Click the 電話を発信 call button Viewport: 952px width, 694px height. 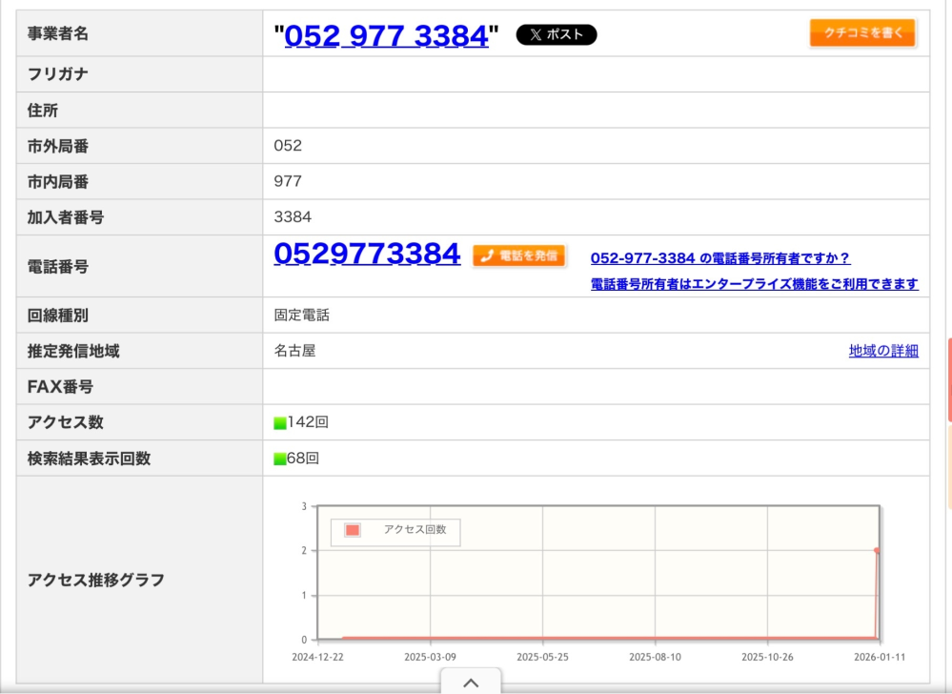(x=519, y=255)
